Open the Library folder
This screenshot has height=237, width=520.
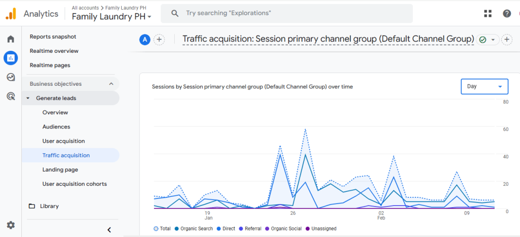49,206
